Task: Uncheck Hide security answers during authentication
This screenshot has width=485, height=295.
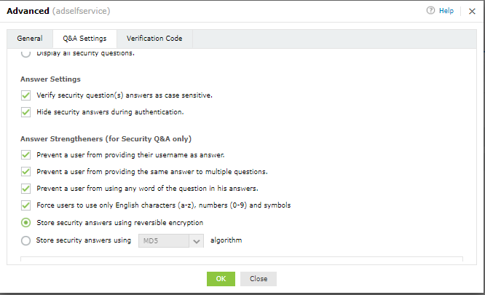Action: click(26, 112)
